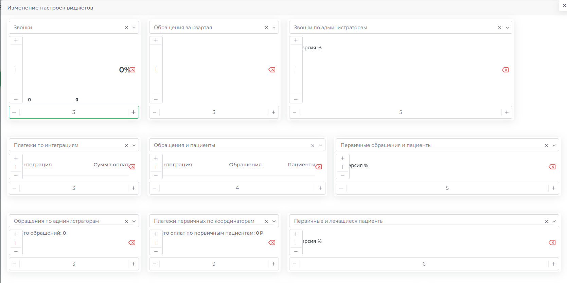Increase height of Первичные обращения и пациенты

click(343, 158)
